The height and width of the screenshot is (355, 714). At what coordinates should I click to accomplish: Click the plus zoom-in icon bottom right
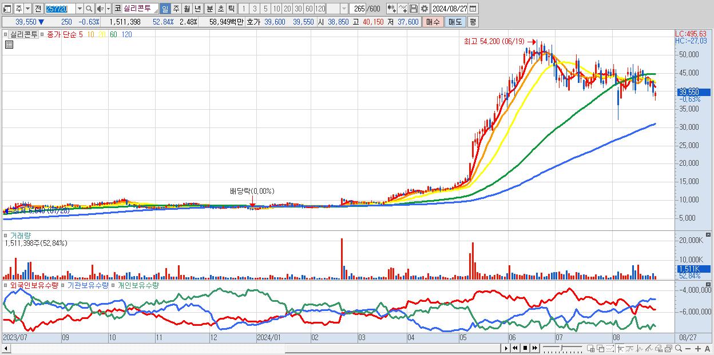tap(698, 348)
